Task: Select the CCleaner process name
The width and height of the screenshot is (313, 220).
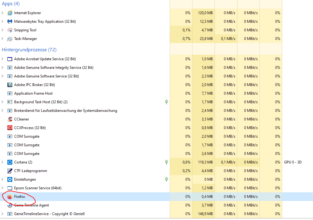Action: click(22, 119)
